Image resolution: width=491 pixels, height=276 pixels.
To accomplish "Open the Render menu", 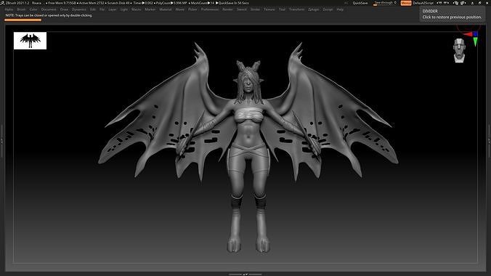I will 227,9.
